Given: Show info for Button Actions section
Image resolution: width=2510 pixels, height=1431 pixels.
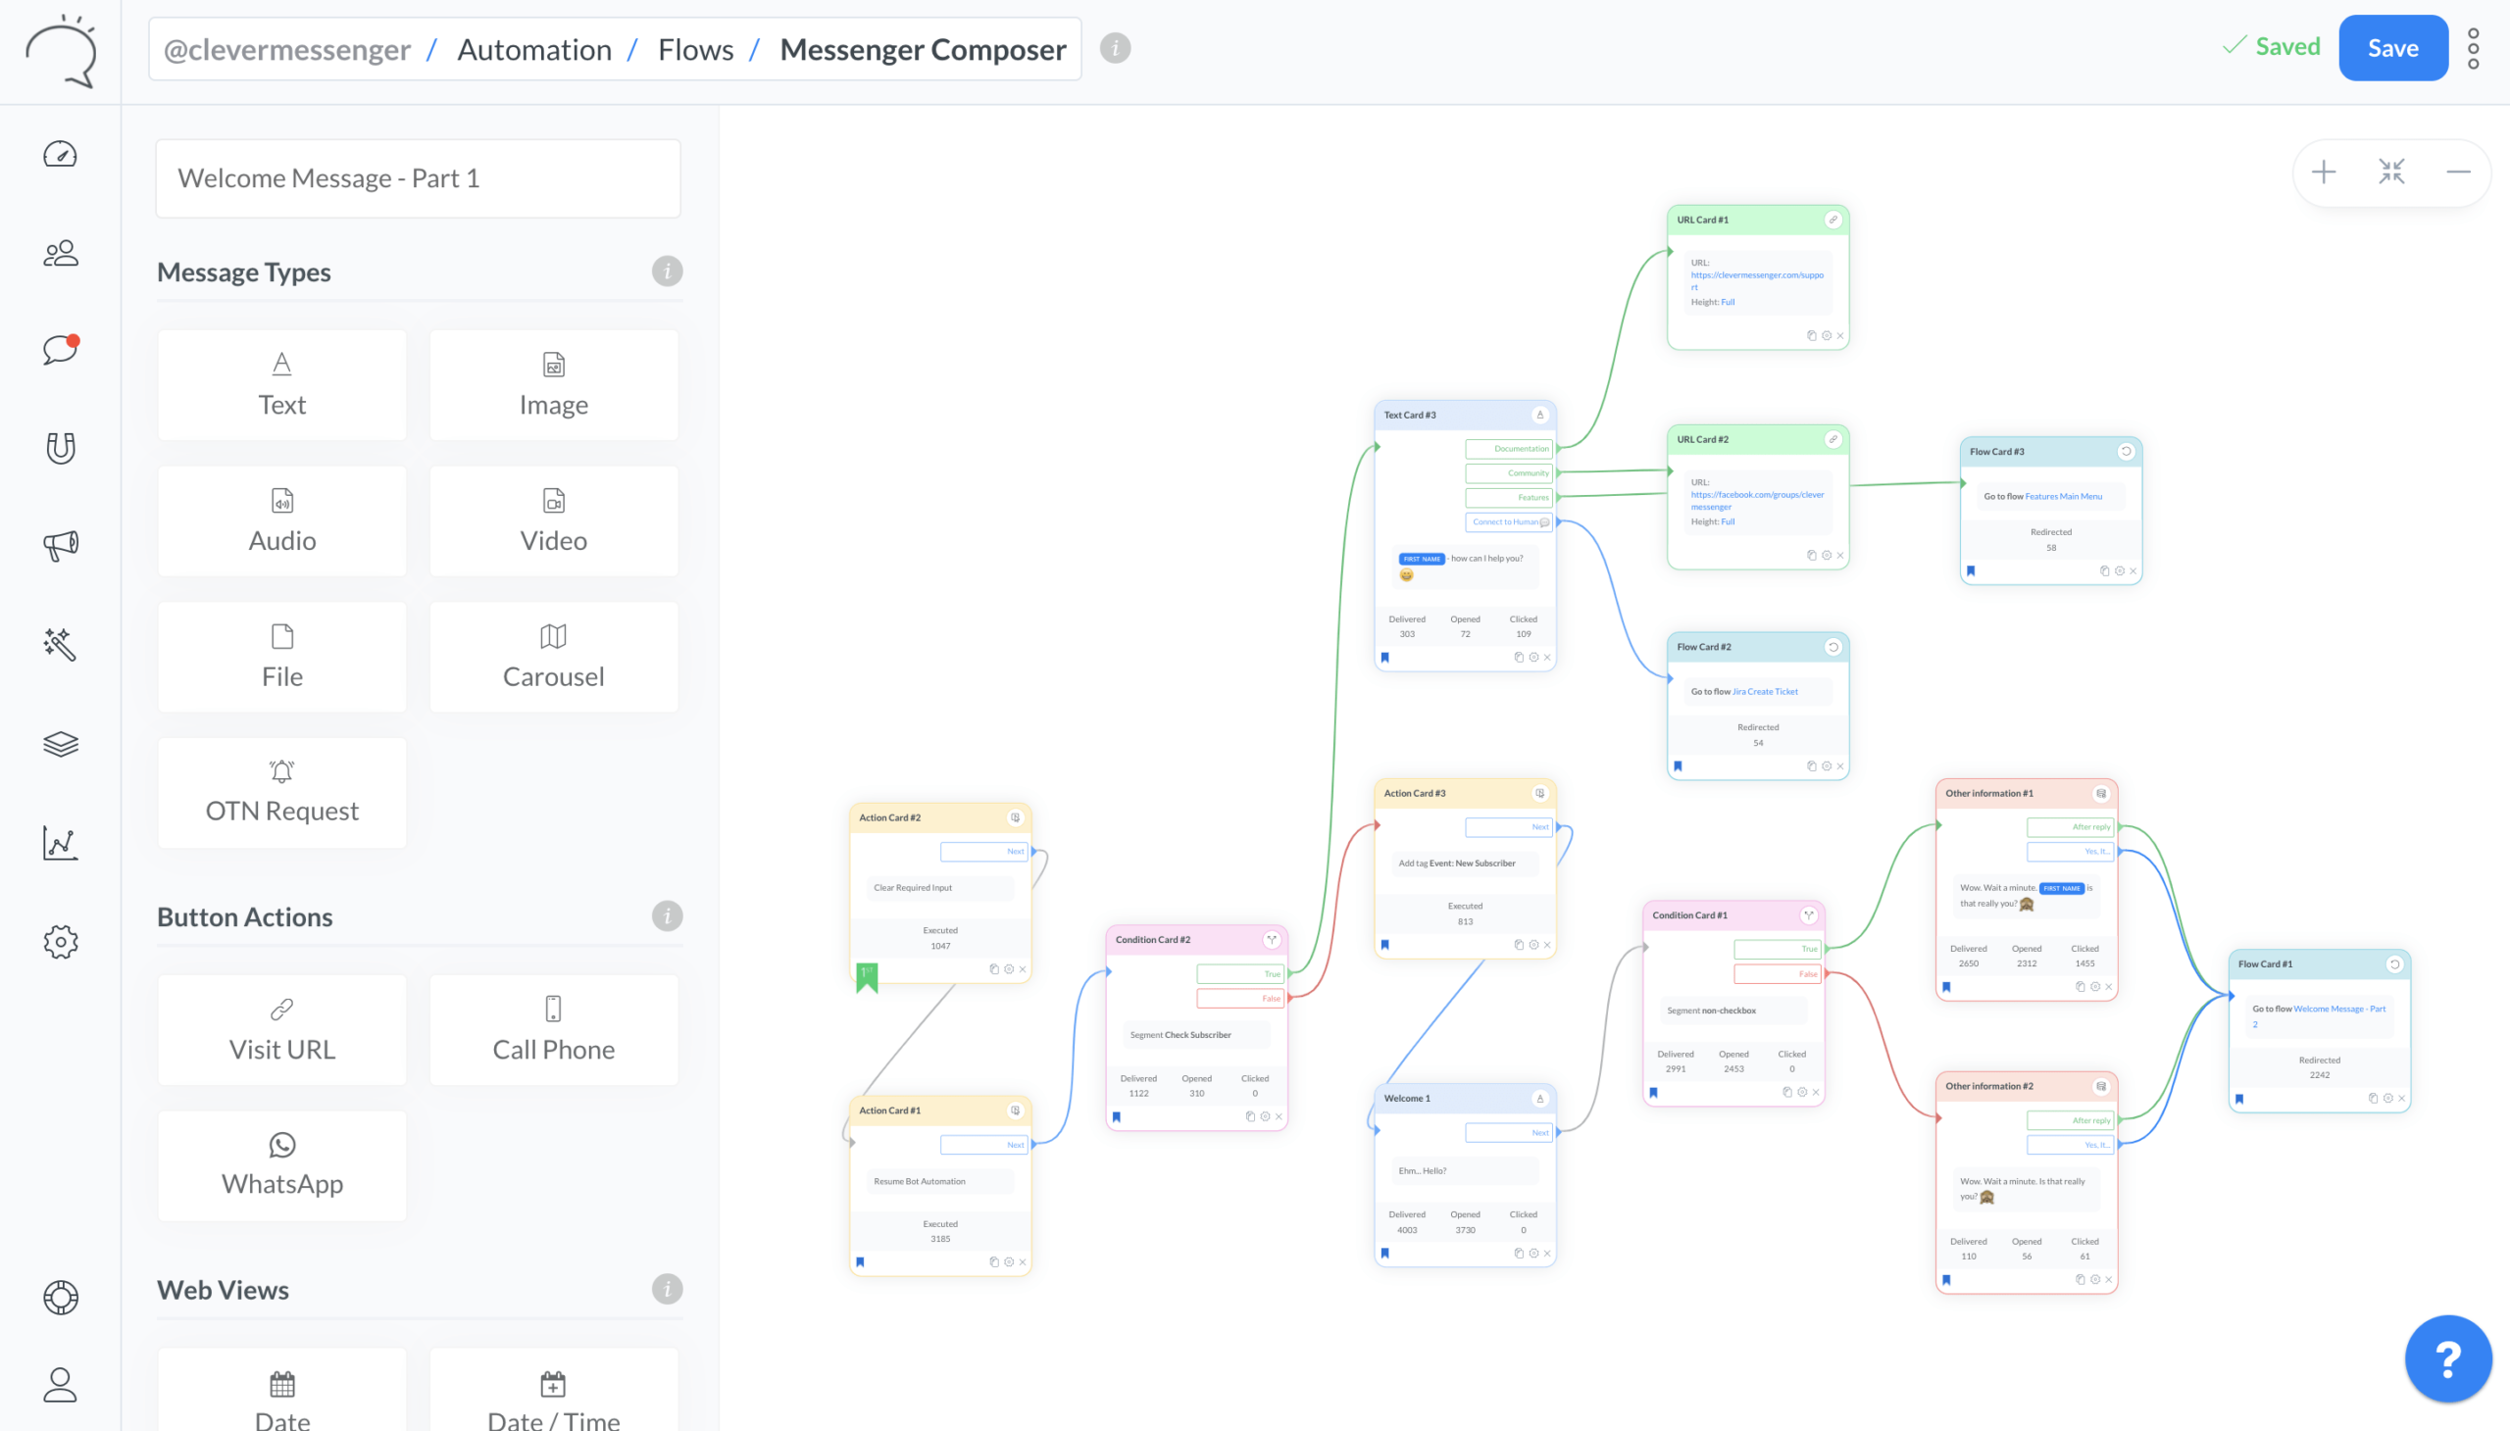Looking at the screenshot, I should point(667,916).
